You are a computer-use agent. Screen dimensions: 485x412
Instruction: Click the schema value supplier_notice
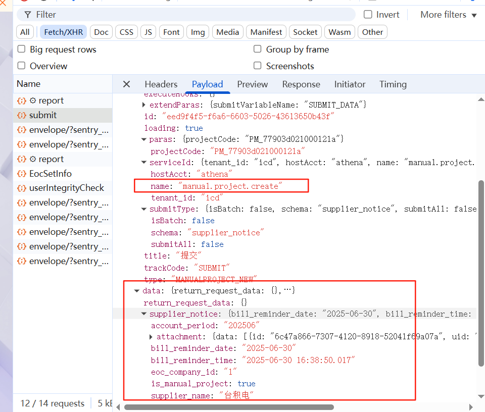225,232
